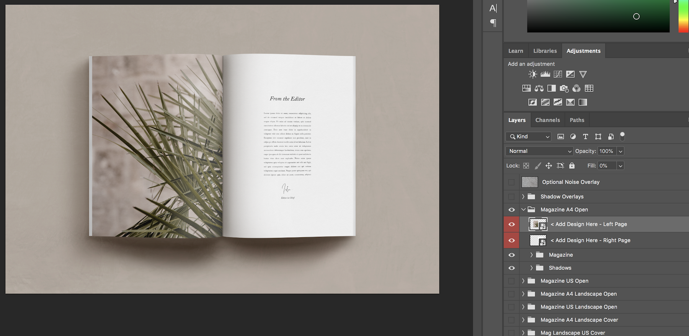The height and width of the screenshot is (336, 689).
Task: Add a Levels adjustment layer
Action: click(545, 74)
